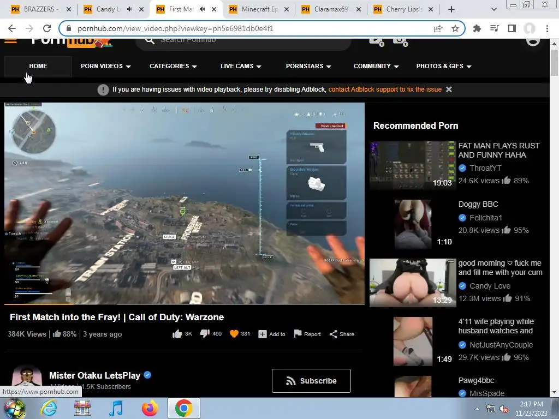Launch Internet Explorer from the taskbar

49,408
